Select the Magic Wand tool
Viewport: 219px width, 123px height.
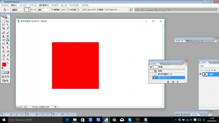coord(8,25)
